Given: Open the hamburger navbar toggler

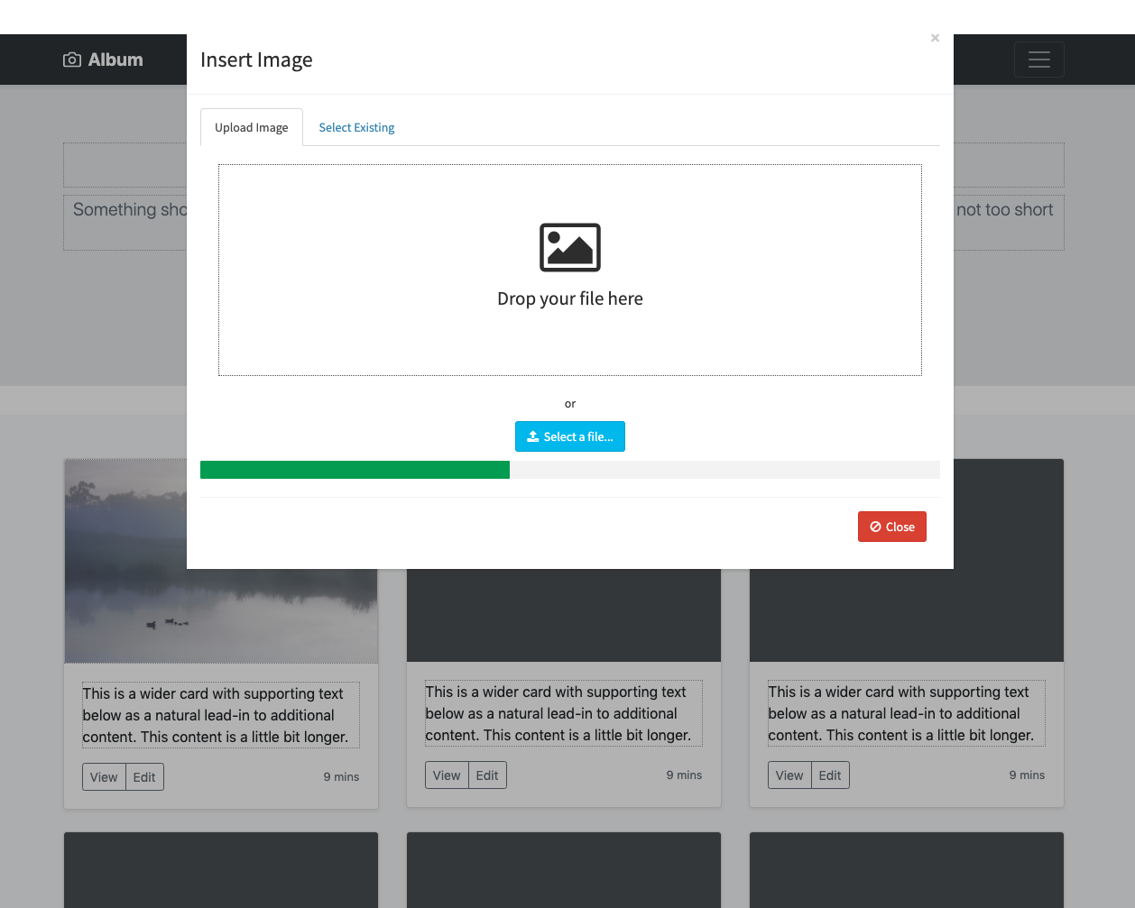Looking at the screenshot, I should (1038, 60).
